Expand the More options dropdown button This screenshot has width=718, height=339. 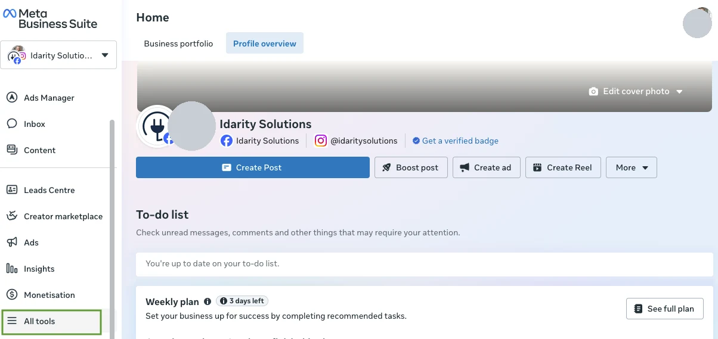click(632, 167)
